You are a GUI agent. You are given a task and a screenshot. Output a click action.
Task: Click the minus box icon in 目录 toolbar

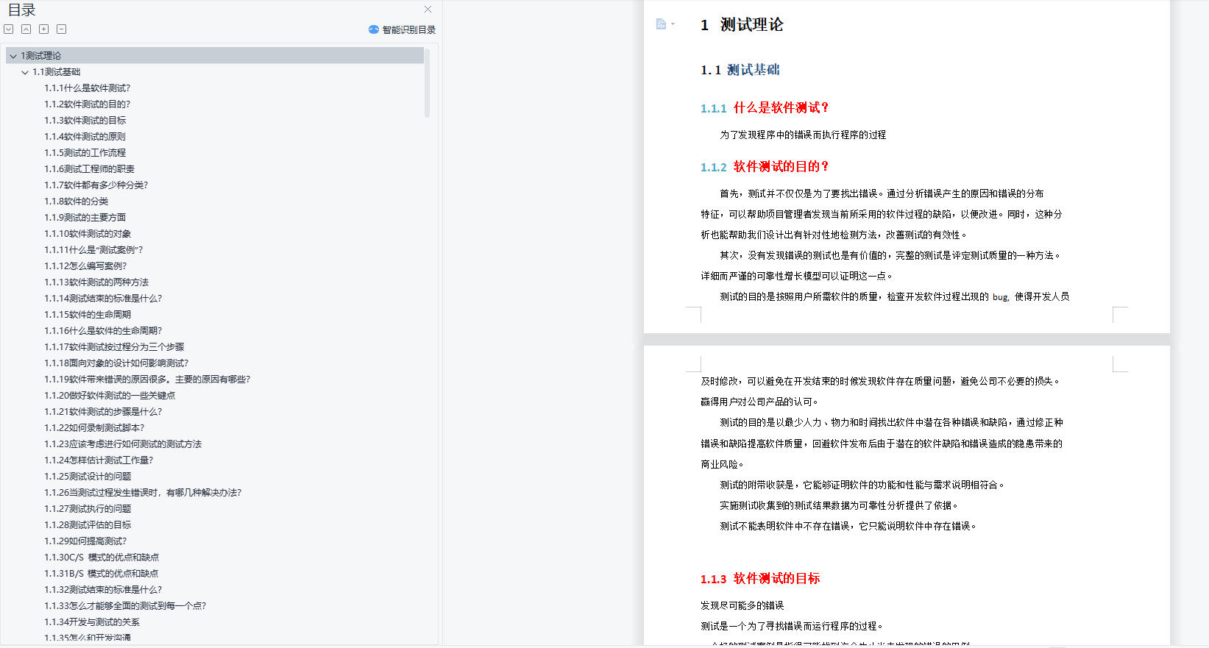[62, 29]
